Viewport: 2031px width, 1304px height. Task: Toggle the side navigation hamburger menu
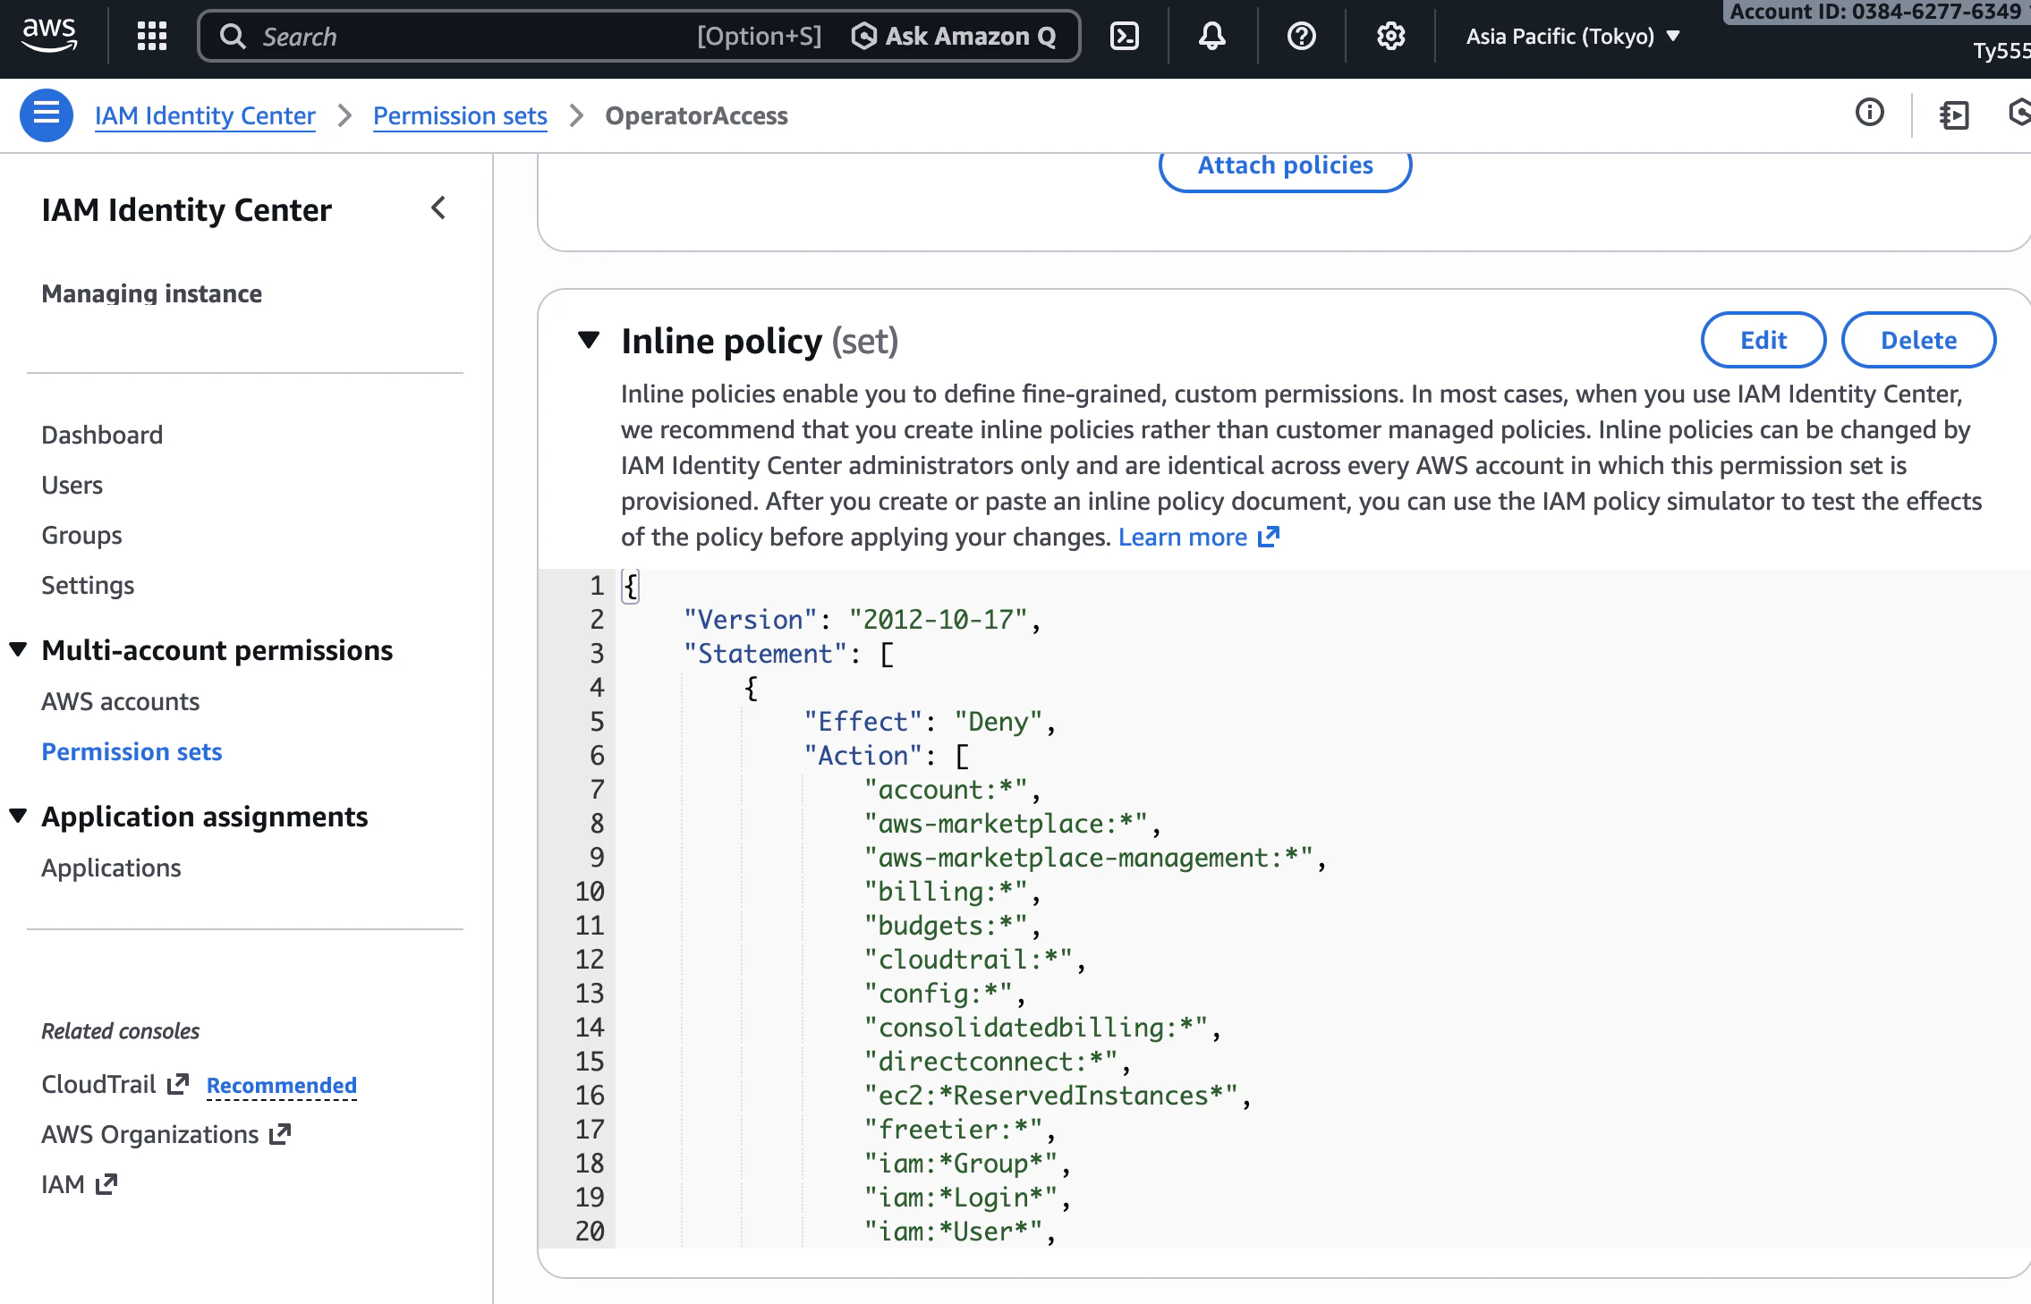click(47, 115)
